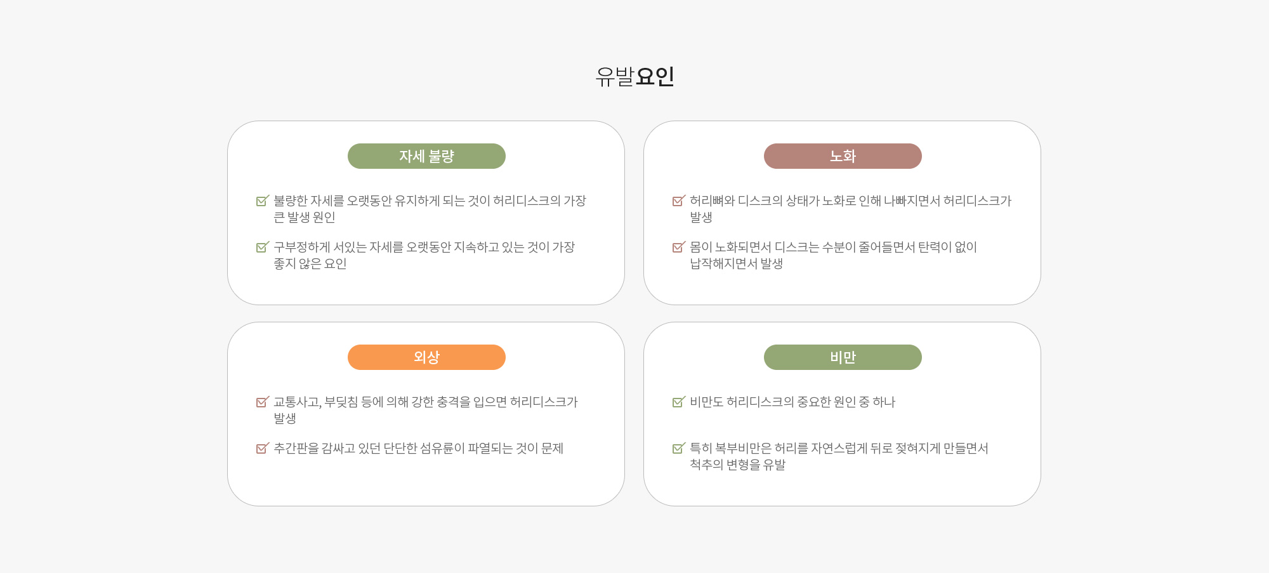Click checkmark icon beside 몸이 노화되면서 디스크는
The image size is (1269, 573).
click(679, 247)
